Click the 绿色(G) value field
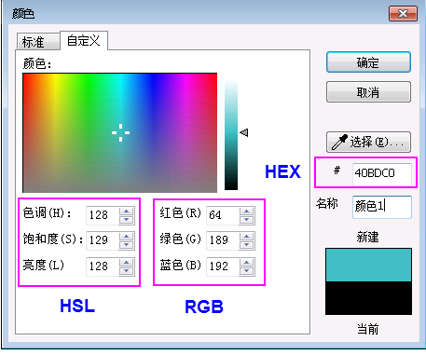This screenshot has height=355, width=426. tap(223, 240)
